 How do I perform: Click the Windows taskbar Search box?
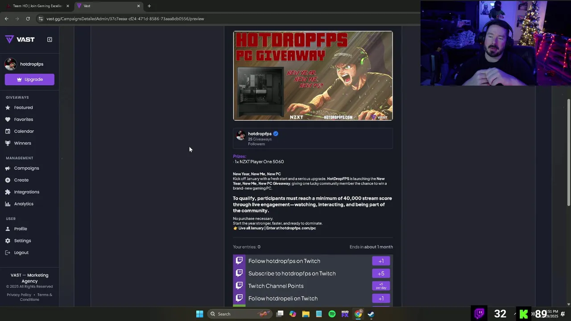[240, 314]
